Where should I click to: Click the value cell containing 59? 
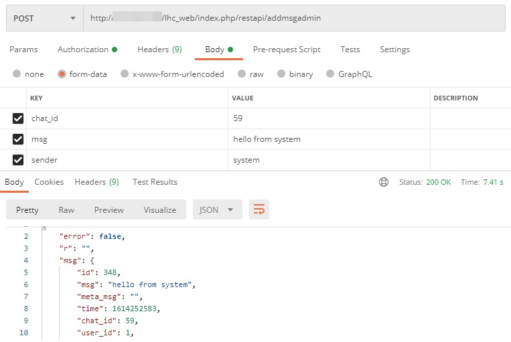[x=329, y=118]
